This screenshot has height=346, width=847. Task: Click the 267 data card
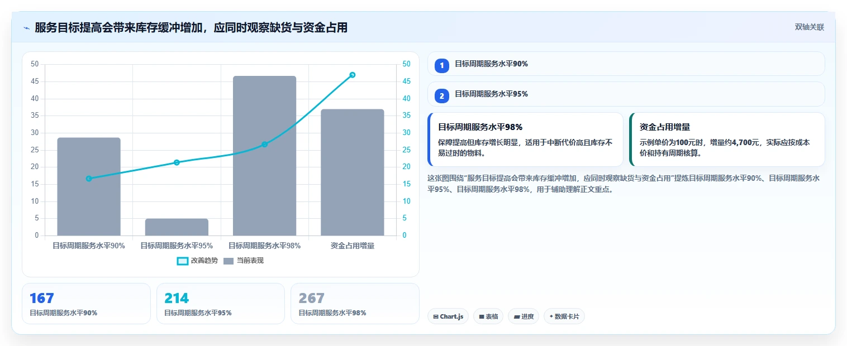[355, 304]
